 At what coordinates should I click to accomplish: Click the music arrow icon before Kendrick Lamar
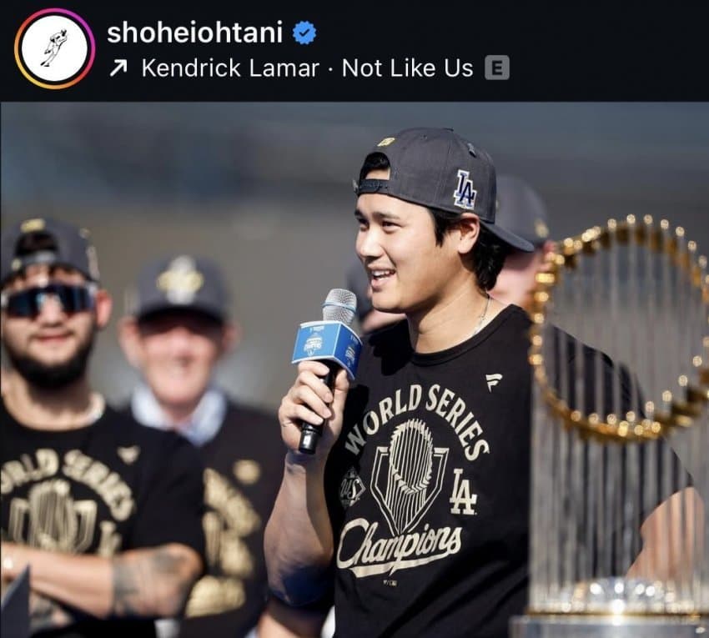click(x=118, y=68)
